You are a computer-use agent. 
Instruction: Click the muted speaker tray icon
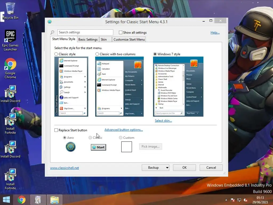246,200
